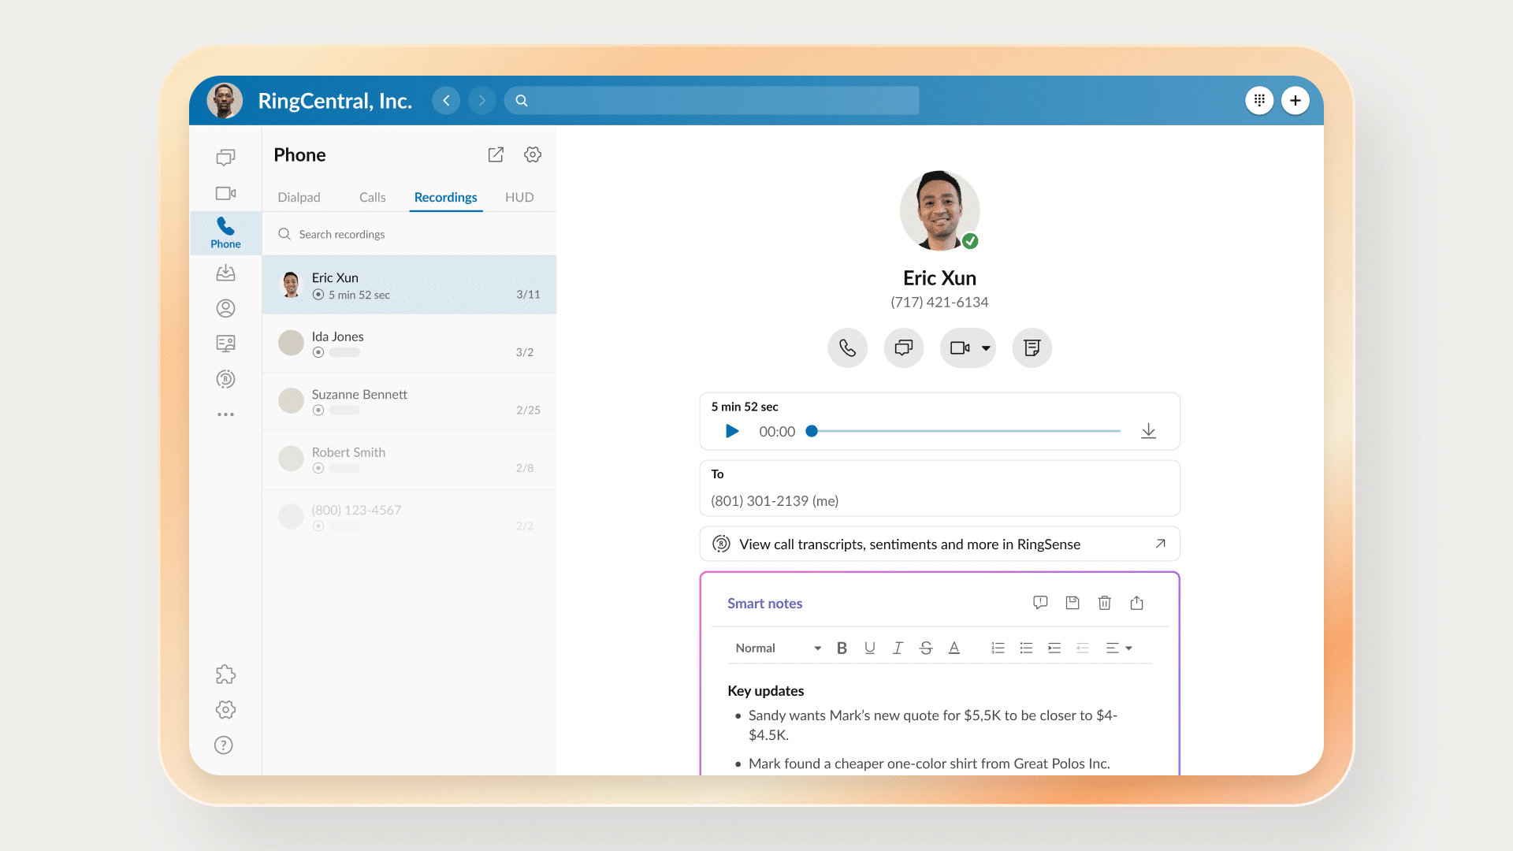Open the Normal text style dropdown

click(777, 648)
